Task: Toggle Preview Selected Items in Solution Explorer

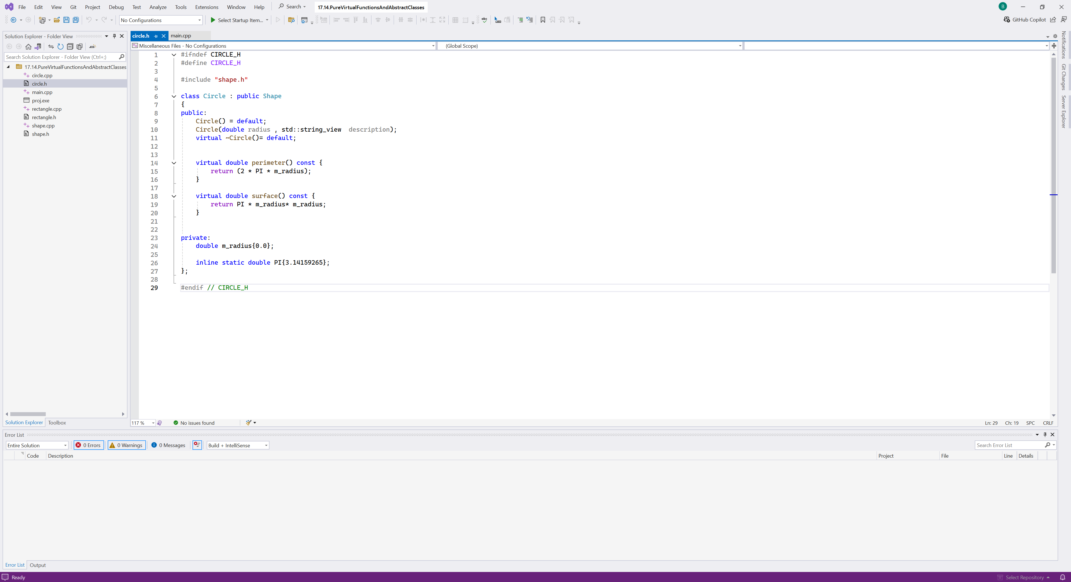Action: pos(92,47)
